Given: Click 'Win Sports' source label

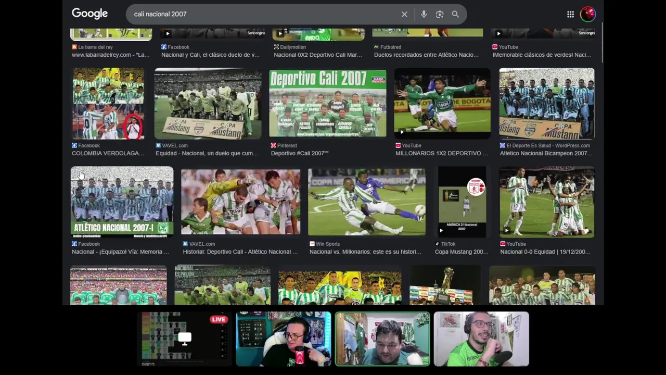Looking at the screenshot, I should (324, 244).
